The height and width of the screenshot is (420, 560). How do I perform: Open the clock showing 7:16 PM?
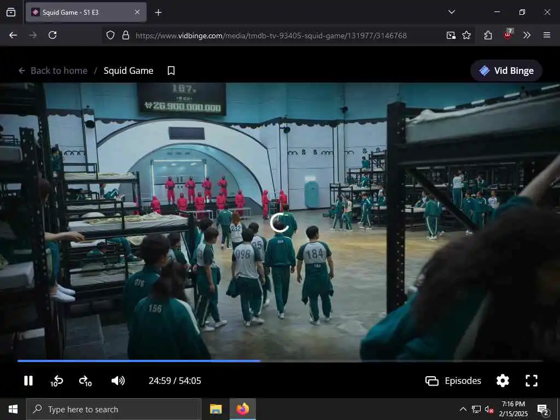point(513,409)
